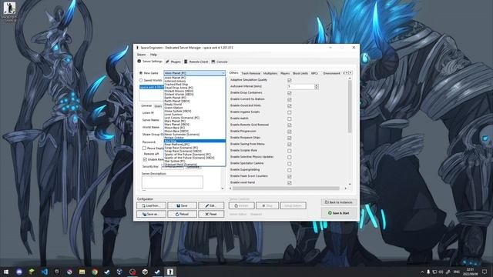Toggle Adaptive Simulation Quality checkbox
Image resolution: width=493 pixels, height=277 pixels.
click(x=290, y=80)
